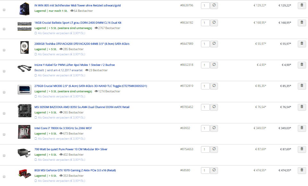This screenshot has height=186, width=308.
Task: Open 275GB Crucial MX300 product link
Action: tap(91, 86)
